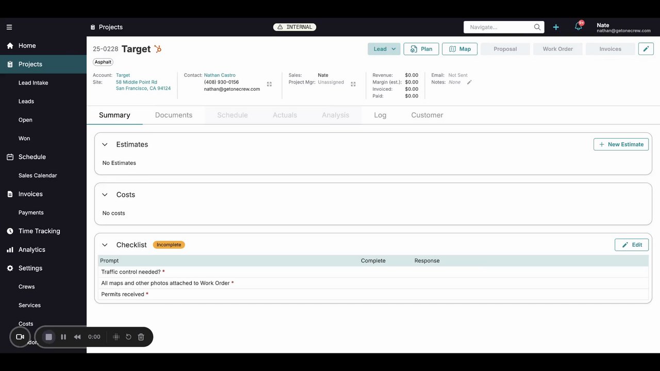Click the INTERNAL warning badge
Screen dimensions: 660x371
(x=294, y=27)
